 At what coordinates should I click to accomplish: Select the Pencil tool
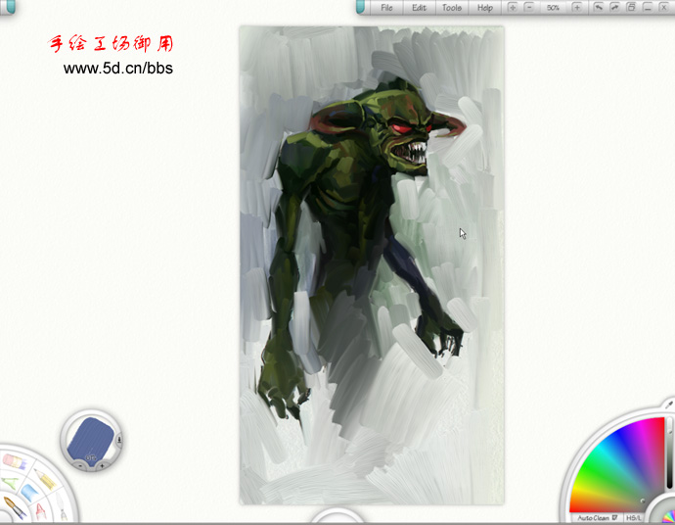coord(44,479)
